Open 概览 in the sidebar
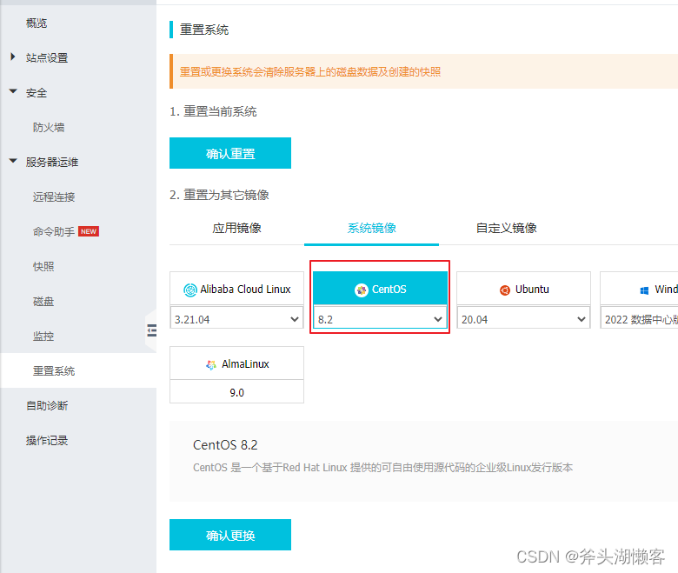The width and height of the screenshot is (678, 573). point(37,23)
